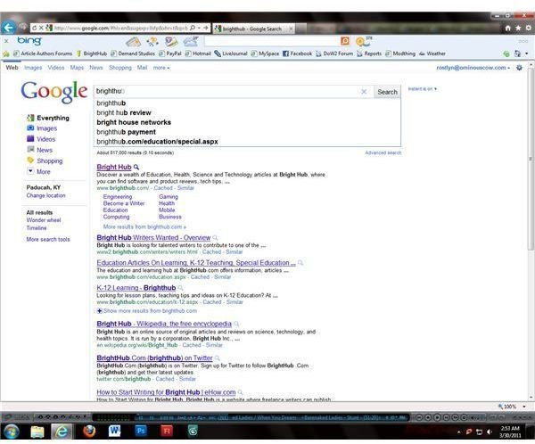Open the Instant is on dropdown
The image size is (535, 444).
(423, 89)
